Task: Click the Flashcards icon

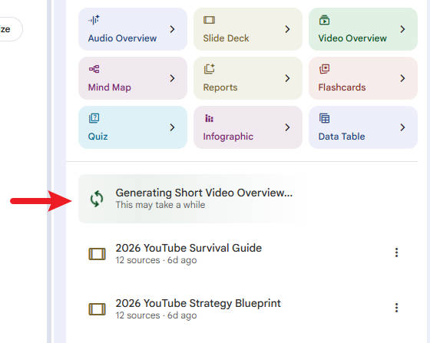Action: pos(324,69)
